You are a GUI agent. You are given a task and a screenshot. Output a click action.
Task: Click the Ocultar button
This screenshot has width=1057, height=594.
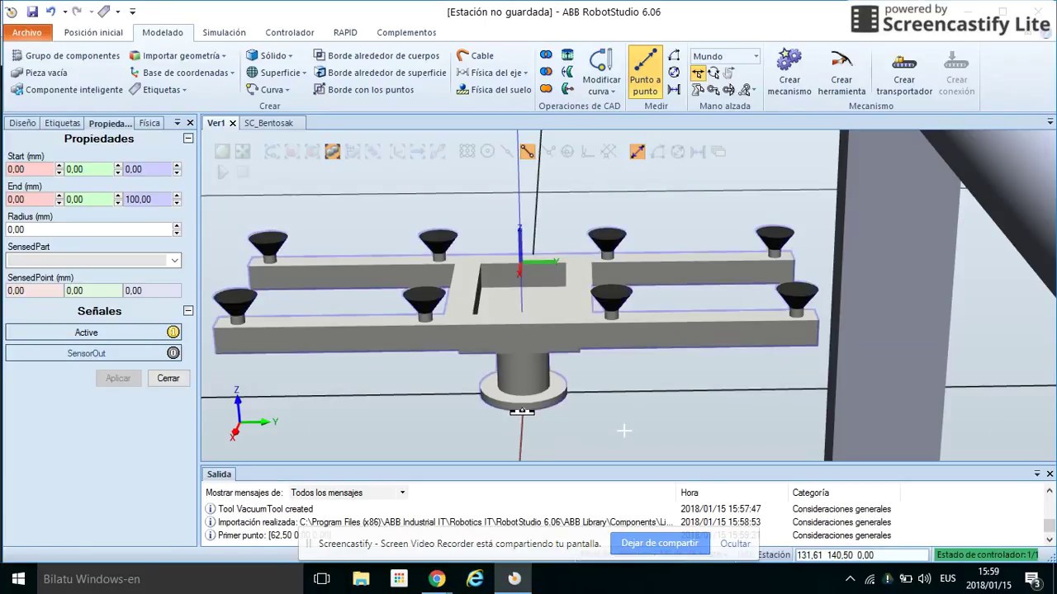(x=735, y=543)
